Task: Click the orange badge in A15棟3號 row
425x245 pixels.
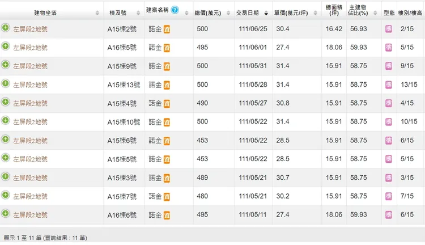Action: [167, 178]
